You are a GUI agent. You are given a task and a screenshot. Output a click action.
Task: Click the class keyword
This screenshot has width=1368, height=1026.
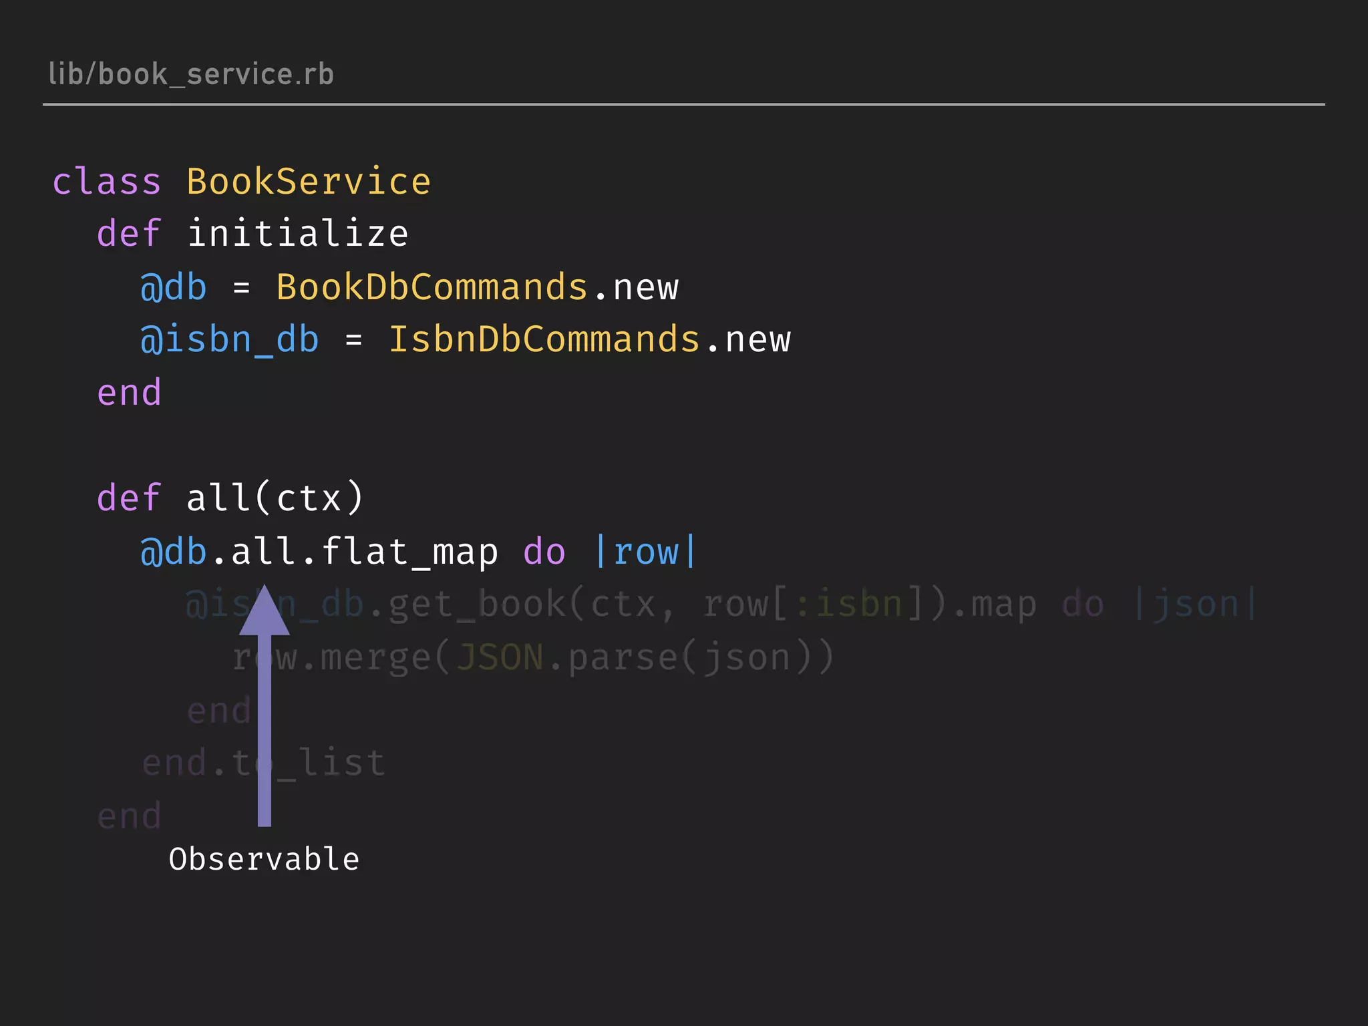point(107,182)
